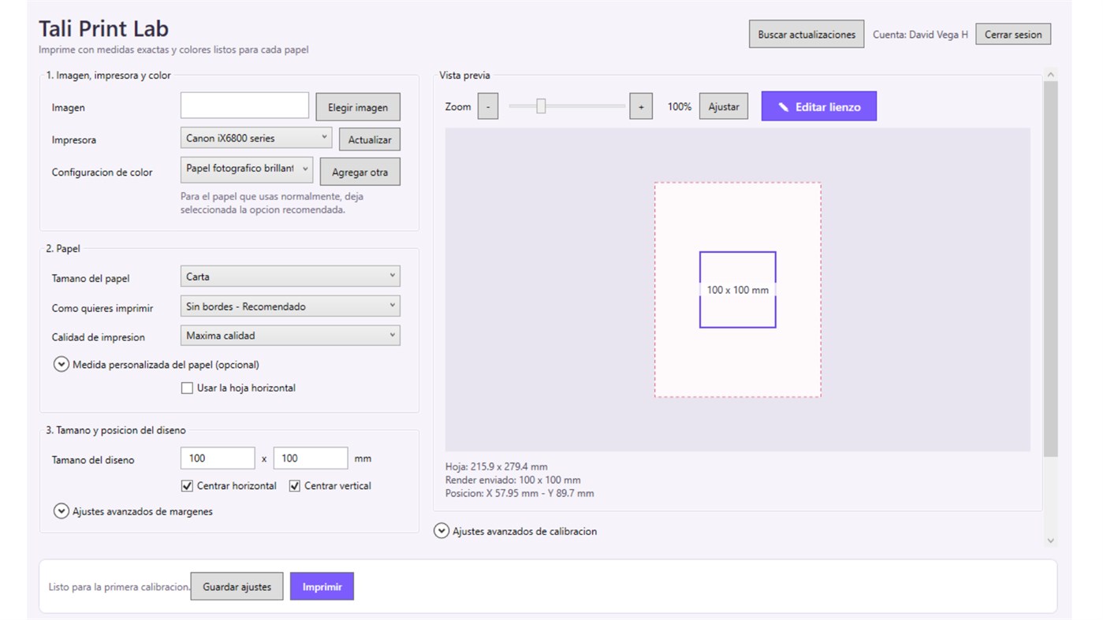
Task: Zoom in with the plus button
Action: (641, 106)
